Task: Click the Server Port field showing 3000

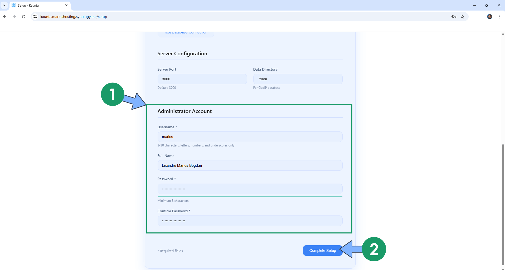Action: coord(202,79)
